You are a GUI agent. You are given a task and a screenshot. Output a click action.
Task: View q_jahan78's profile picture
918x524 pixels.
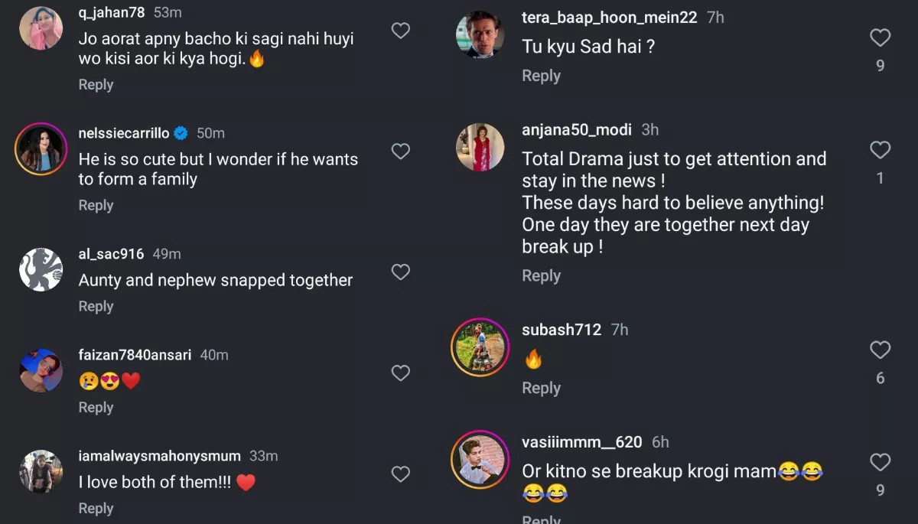pos(41,28)
